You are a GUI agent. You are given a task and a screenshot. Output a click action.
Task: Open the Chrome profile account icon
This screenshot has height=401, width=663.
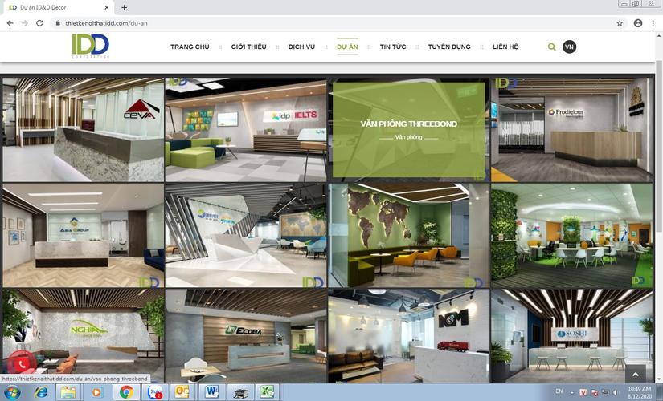[x=638, y=23]
